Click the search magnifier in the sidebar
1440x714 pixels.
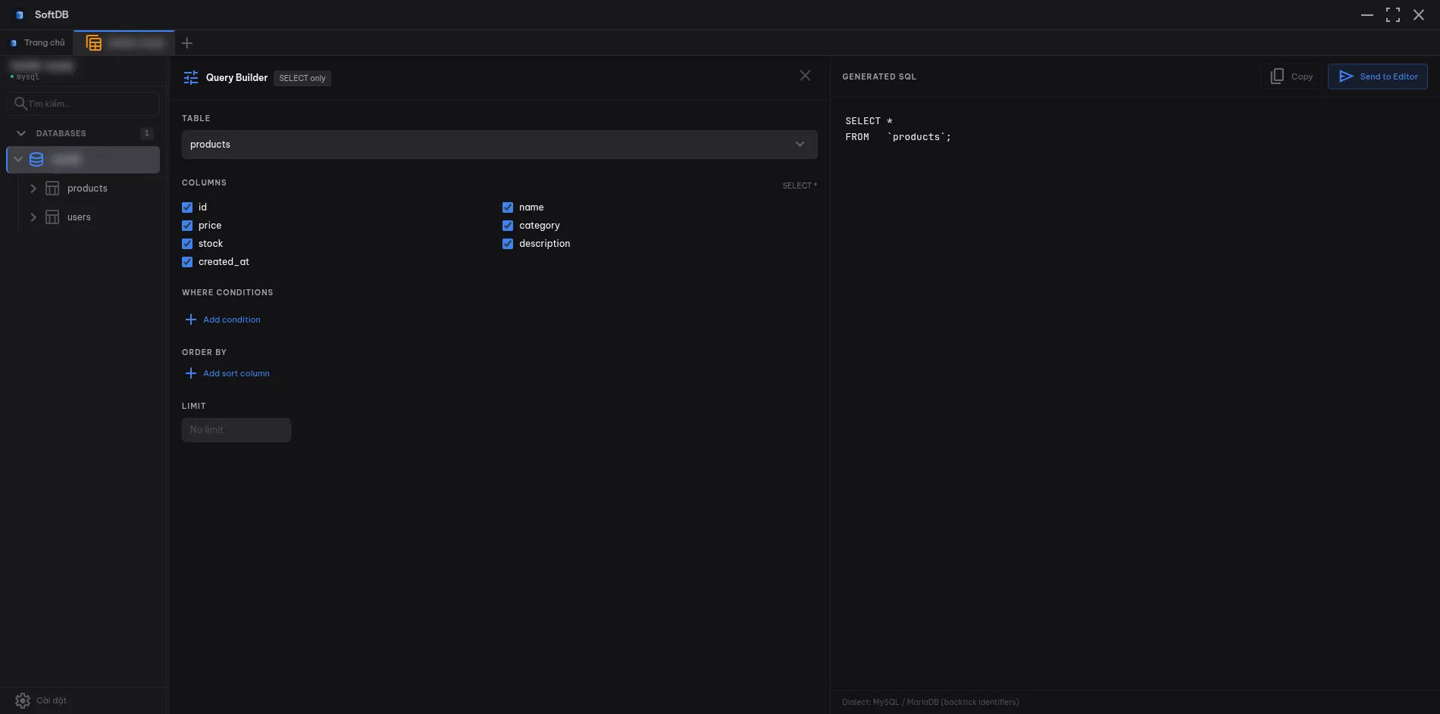pyautogui.click(x=21, y=103)
